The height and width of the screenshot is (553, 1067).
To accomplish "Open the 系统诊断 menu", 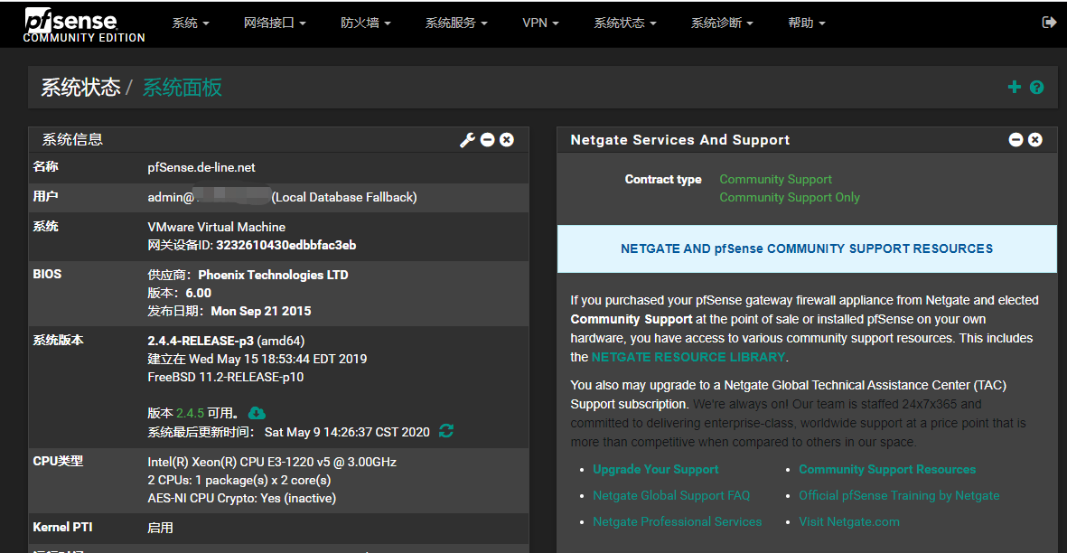I will point(722,23).
